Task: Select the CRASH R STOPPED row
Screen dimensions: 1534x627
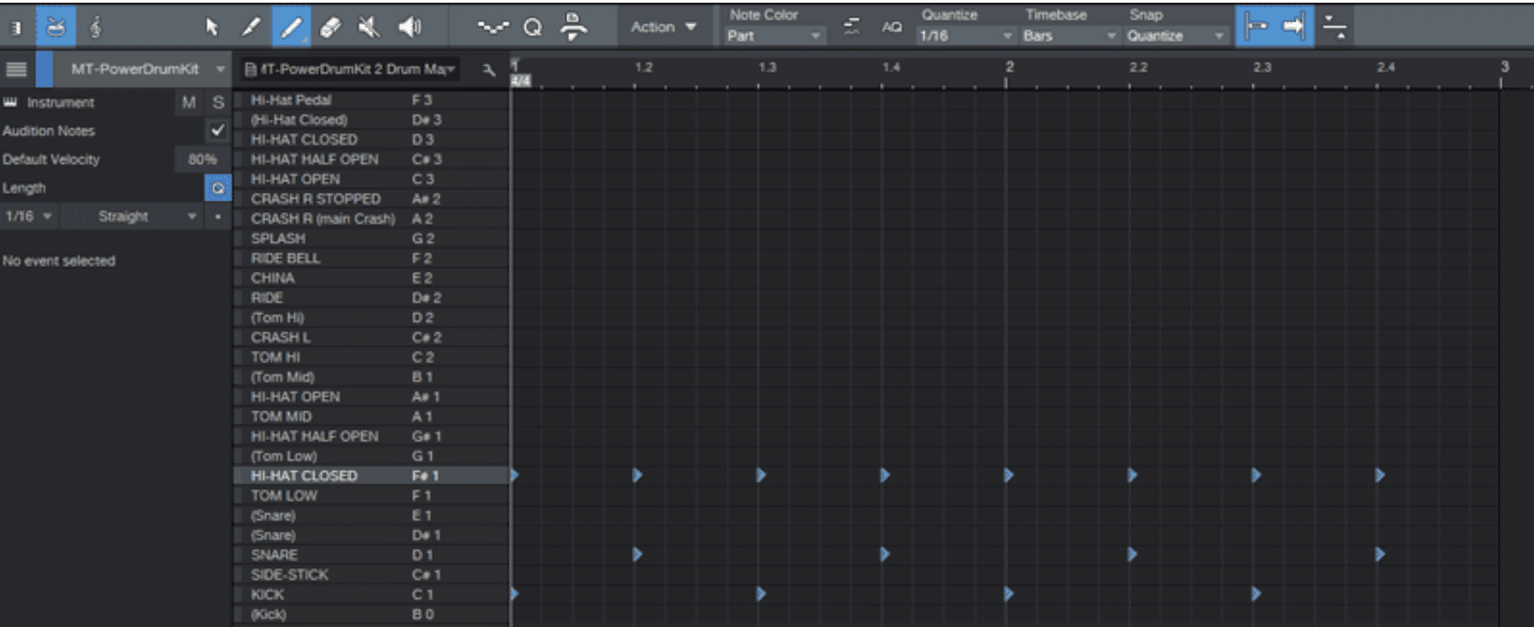Action: pyautogui.click(x=371, y=199)
